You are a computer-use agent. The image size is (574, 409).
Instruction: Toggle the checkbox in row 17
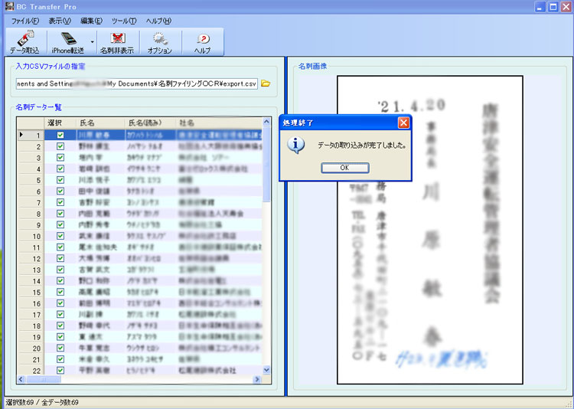pyautogui.click(x=60, y=315)
